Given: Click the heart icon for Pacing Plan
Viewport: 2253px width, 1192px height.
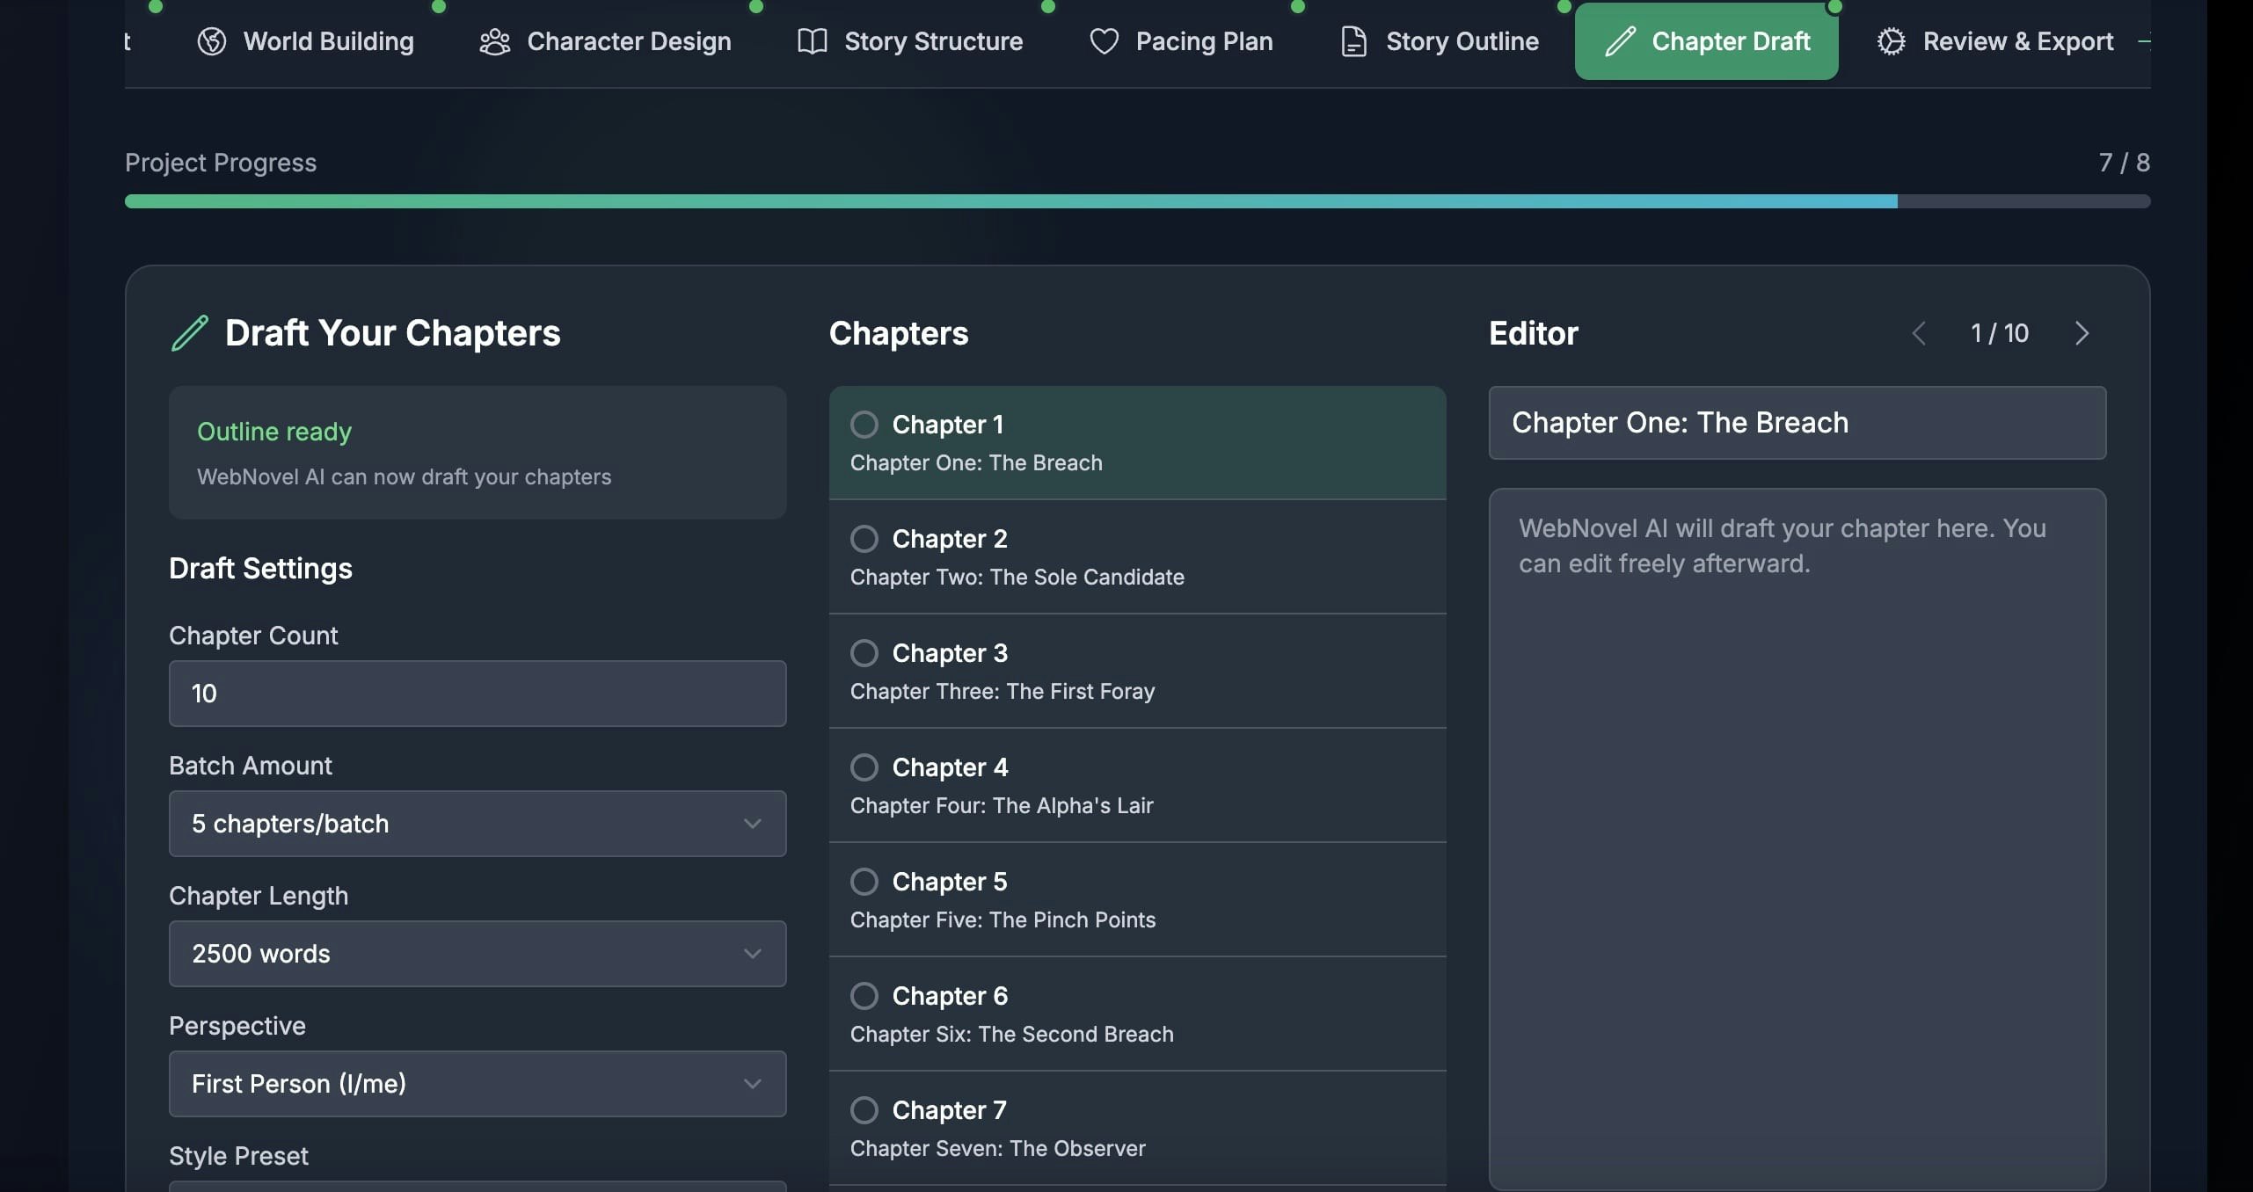Looking at the screenshot, I should (1104, 41).
